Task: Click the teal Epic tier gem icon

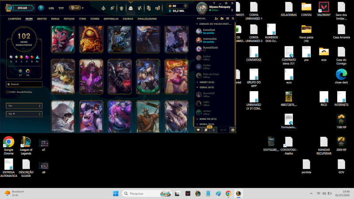Action: 37,57
